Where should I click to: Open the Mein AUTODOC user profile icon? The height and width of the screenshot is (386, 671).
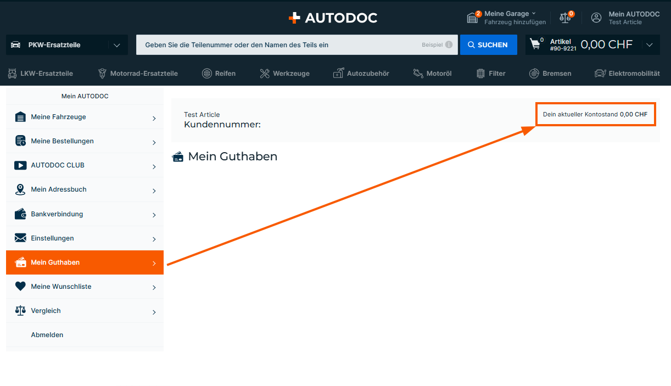pos(596,18)
